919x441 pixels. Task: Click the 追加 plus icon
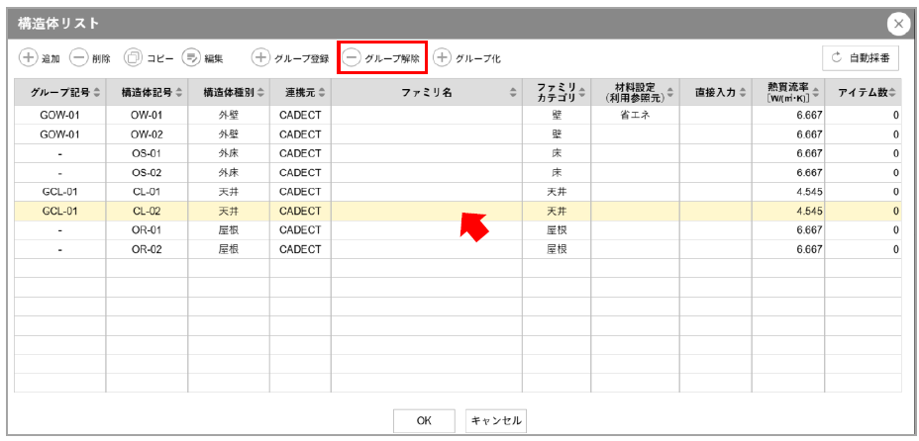pyautogui.click(x=29, y=58)
